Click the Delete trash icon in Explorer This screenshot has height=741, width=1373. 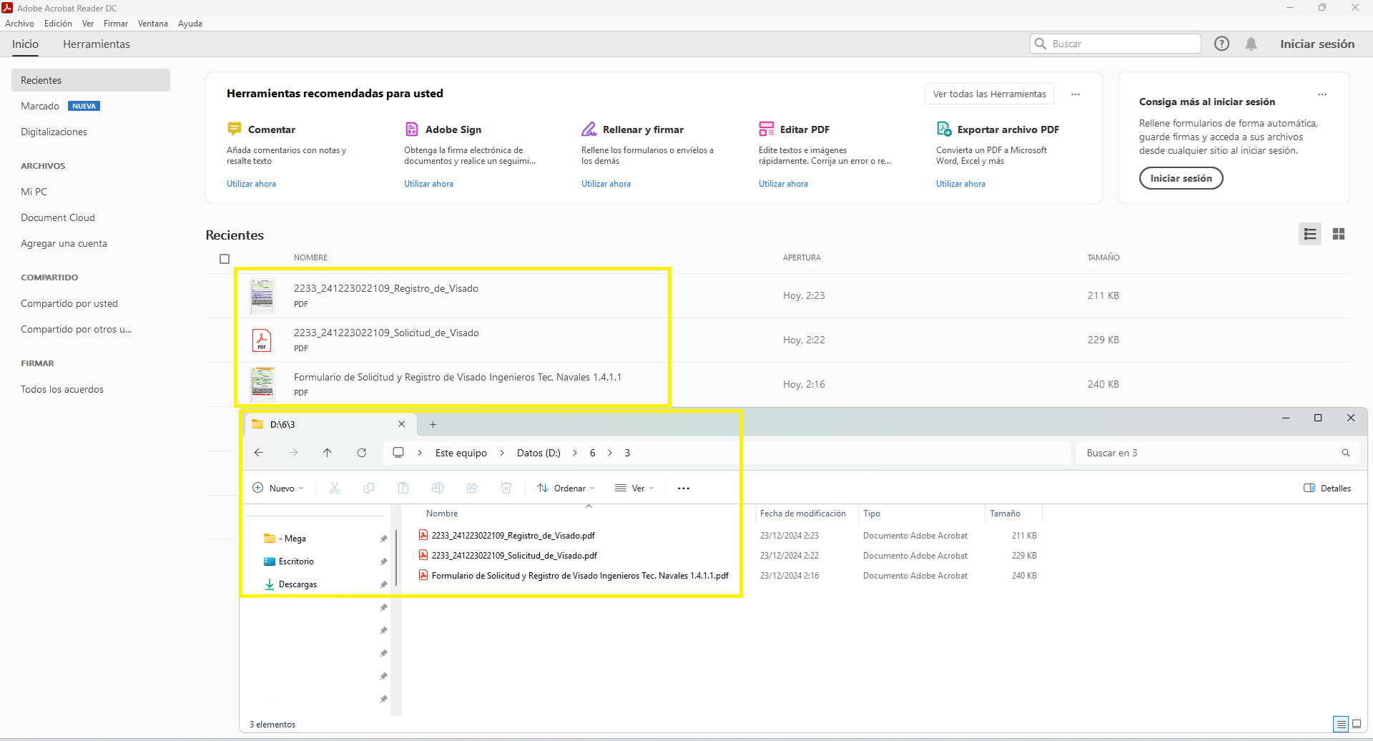[506, 488]
